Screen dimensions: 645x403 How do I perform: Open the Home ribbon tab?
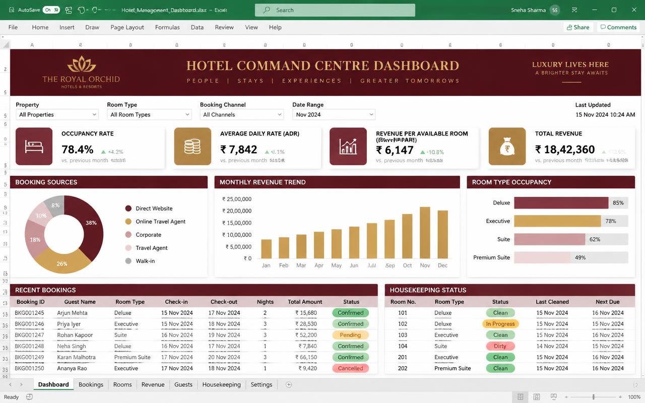(40, 27)
